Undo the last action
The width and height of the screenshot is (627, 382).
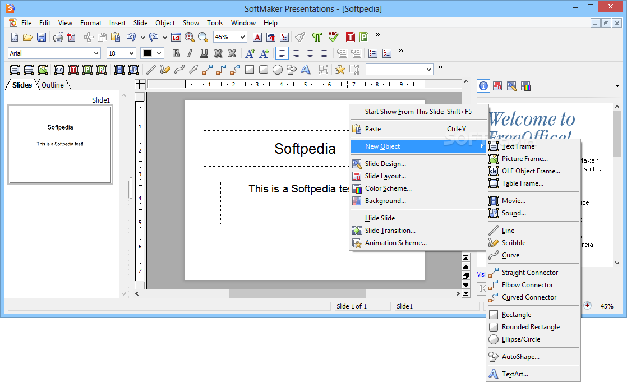click(131, 37)
